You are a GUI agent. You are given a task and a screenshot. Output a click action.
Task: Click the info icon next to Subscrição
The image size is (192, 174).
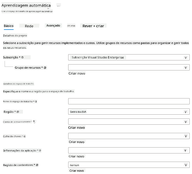(x=22, y=57)
